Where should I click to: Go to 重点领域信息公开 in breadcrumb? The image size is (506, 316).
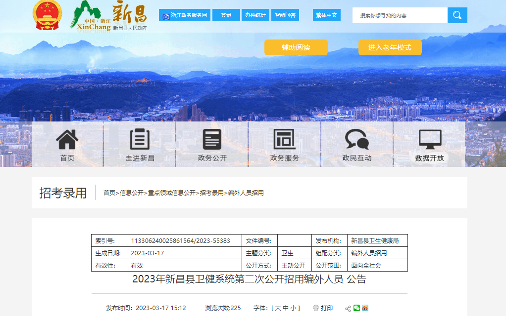point(172,193)
